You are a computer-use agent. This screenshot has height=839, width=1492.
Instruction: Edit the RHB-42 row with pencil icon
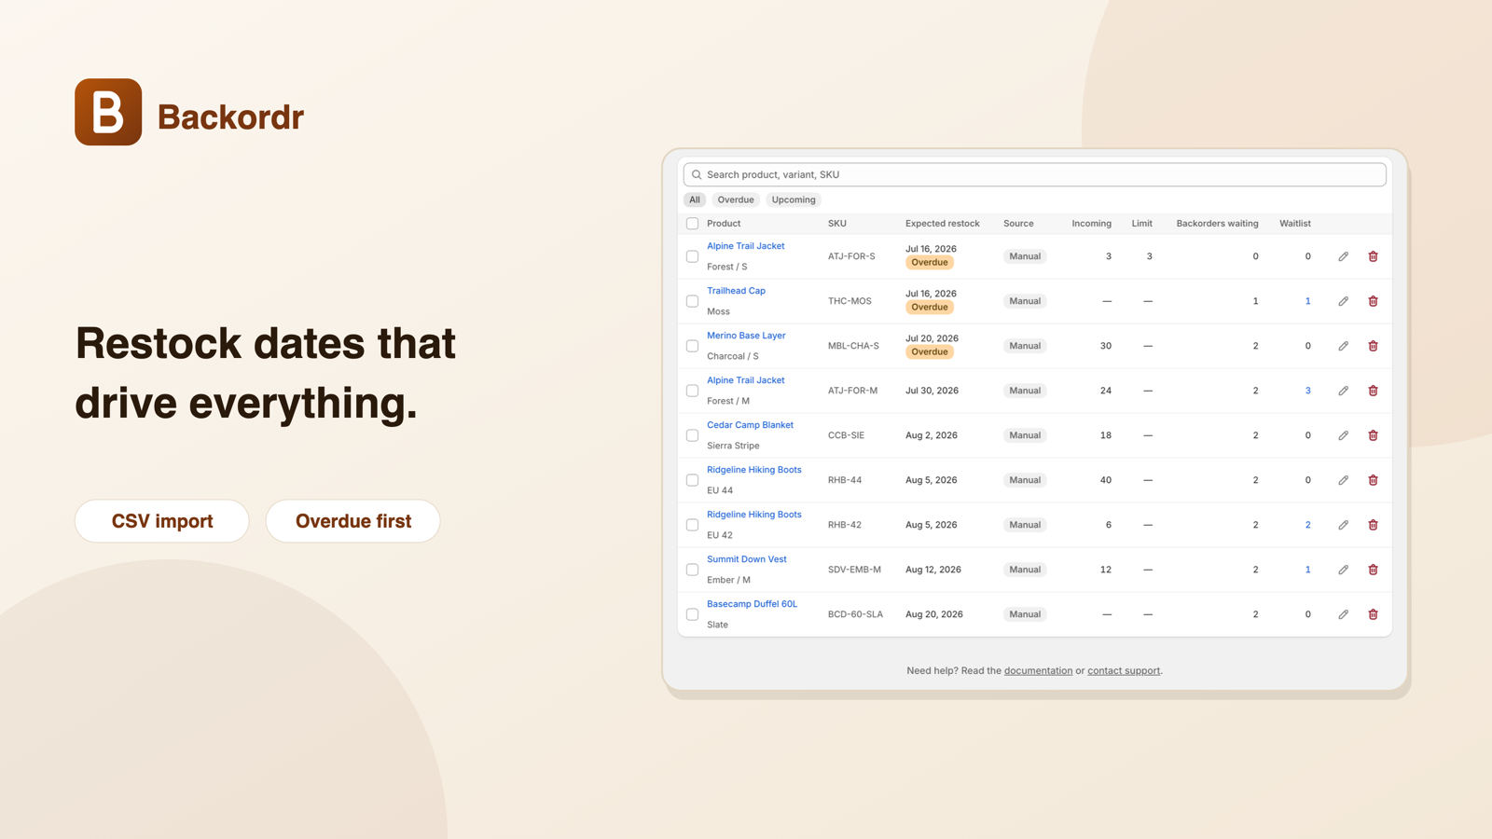pyautogui.click(x=1343, y=525)
